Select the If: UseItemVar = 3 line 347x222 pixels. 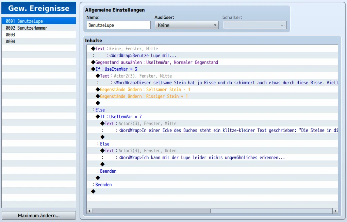coord(212,69)
